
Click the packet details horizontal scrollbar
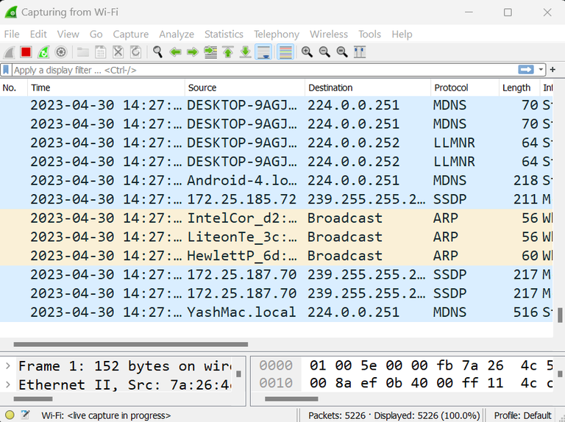pyautogui.click(x=33, y=399)
